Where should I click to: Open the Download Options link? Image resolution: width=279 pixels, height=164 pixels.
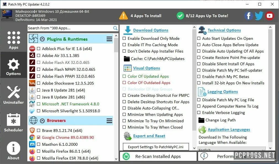[151, 30]
